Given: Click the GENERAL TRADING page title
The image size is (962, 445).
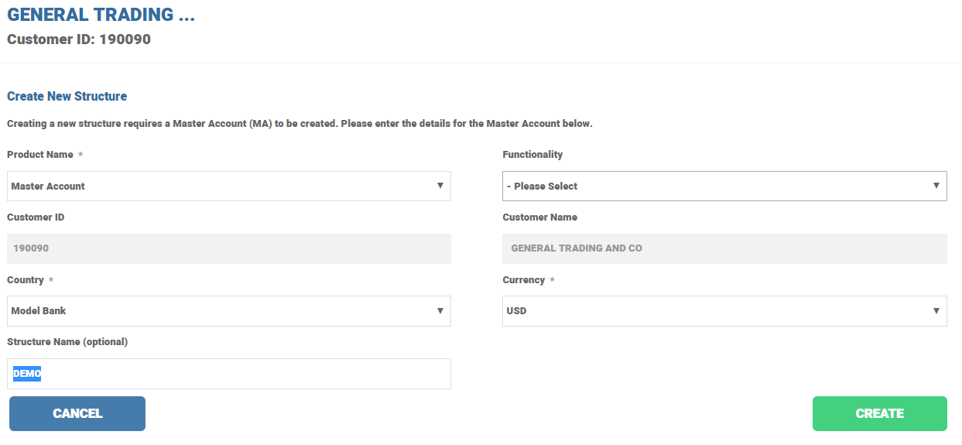Looking at the screenshot, I should [101, 15].
